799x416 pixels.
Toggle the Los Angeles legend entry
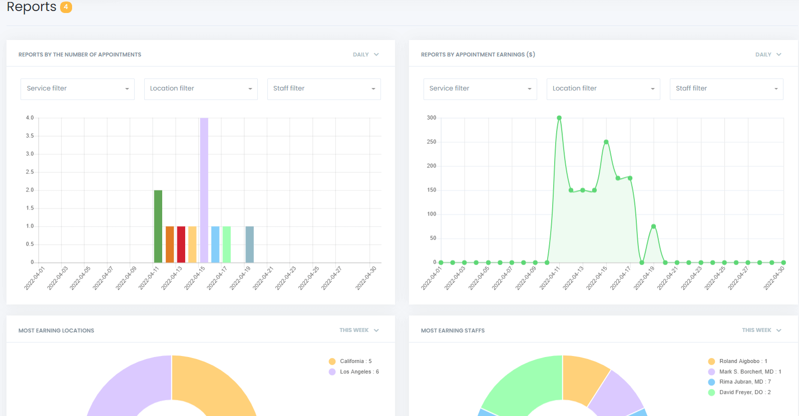354,372
